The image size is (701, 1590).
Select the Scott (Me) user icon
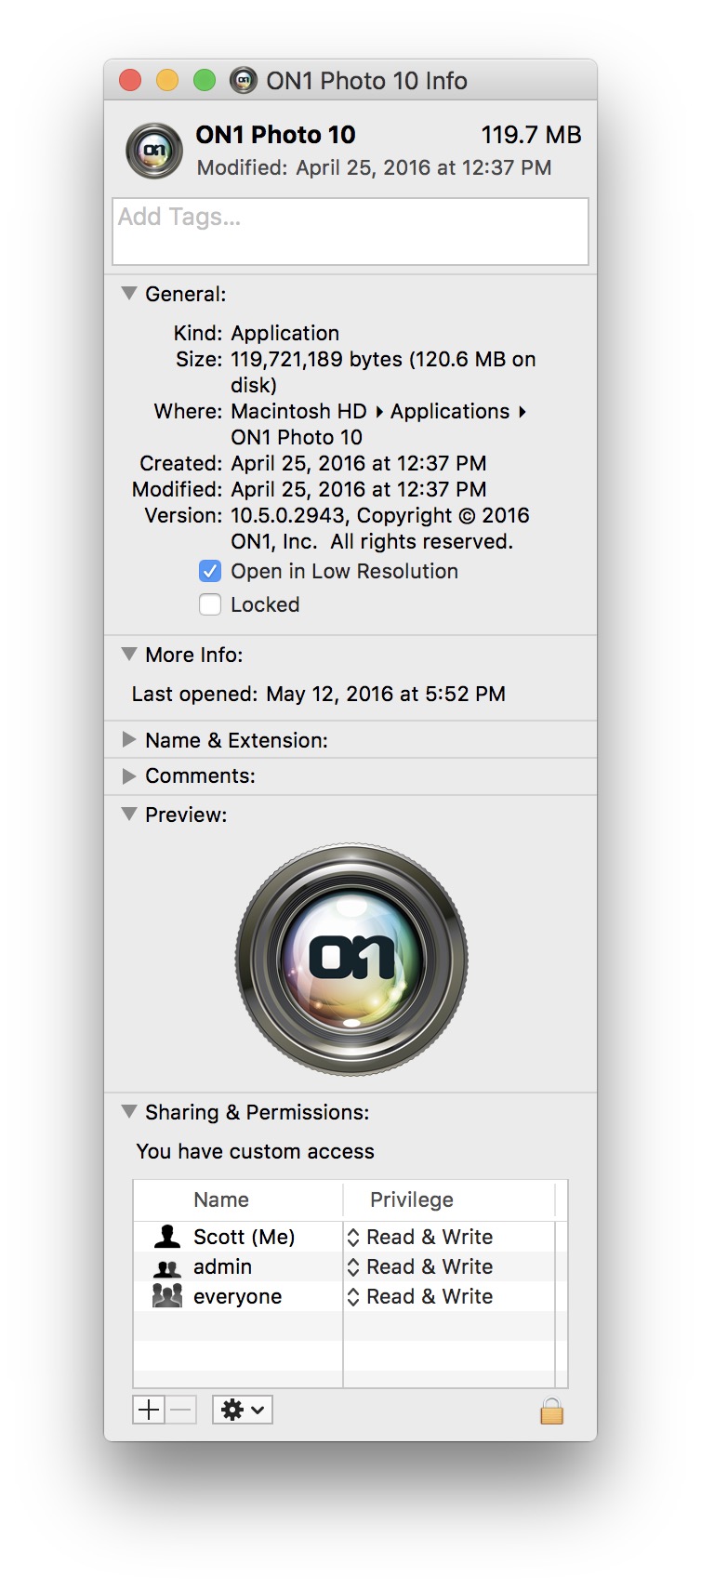click(167, 1237)
